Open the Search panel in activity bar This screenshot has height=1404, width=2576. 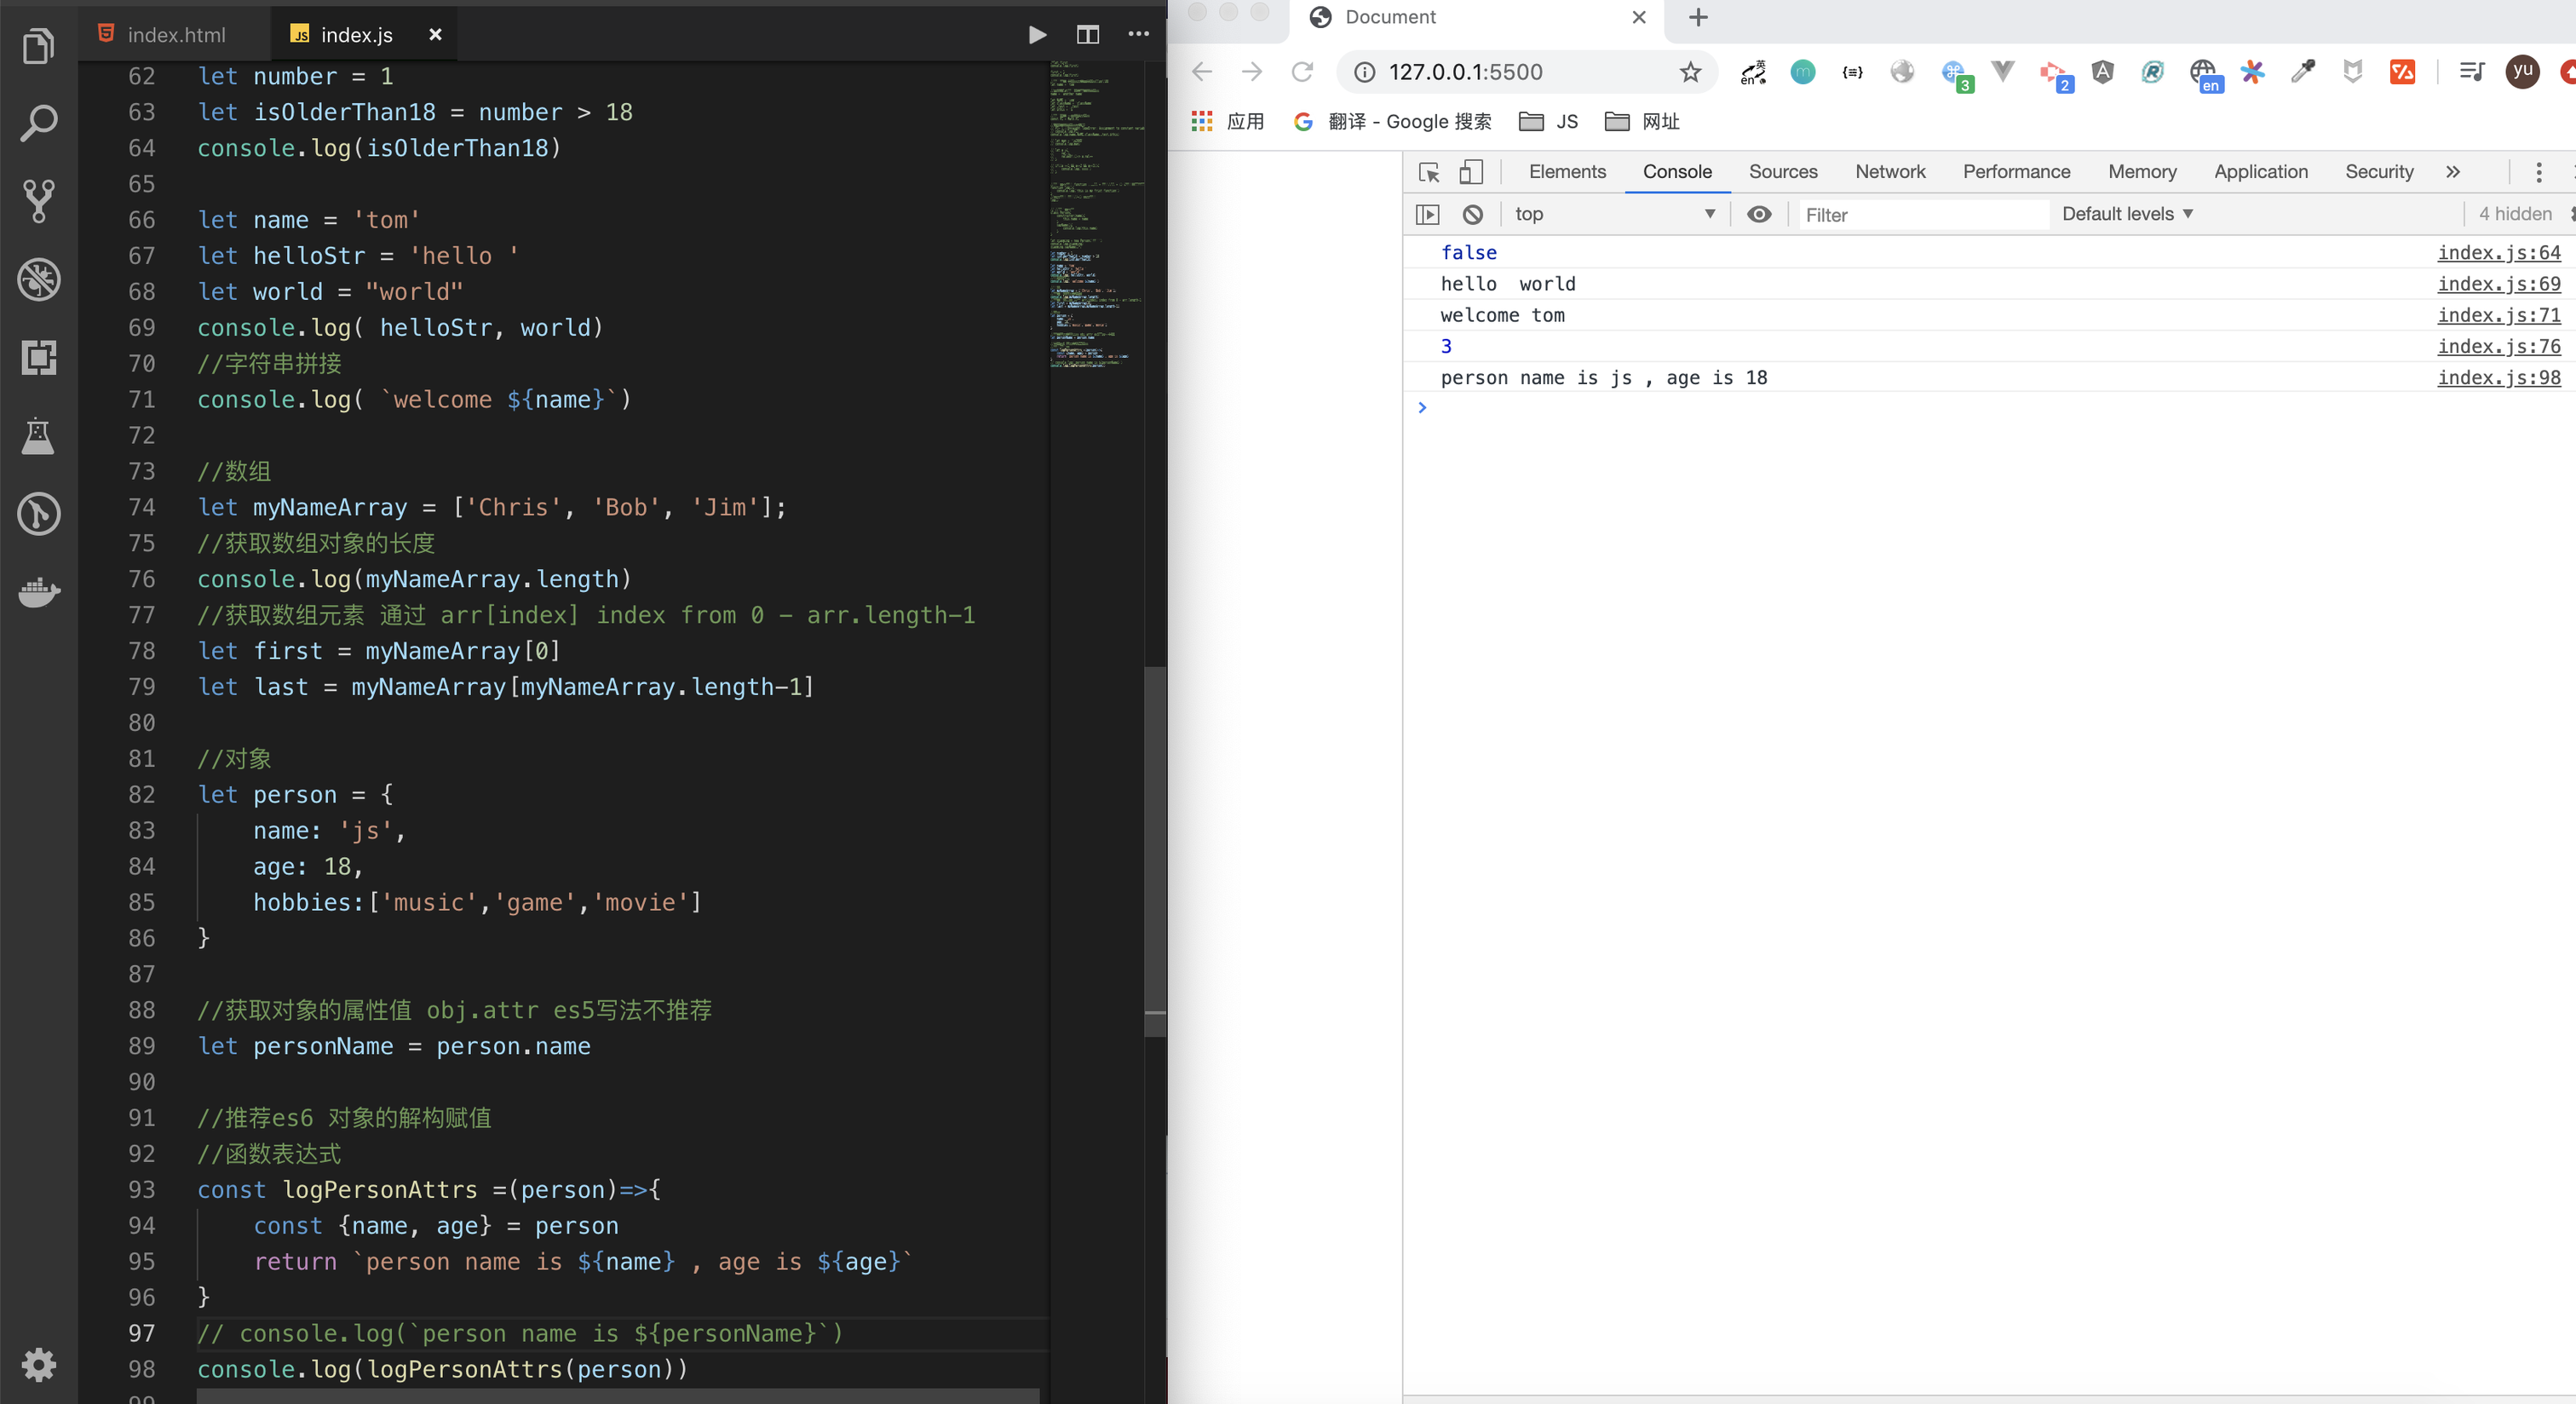pos(38,124)
